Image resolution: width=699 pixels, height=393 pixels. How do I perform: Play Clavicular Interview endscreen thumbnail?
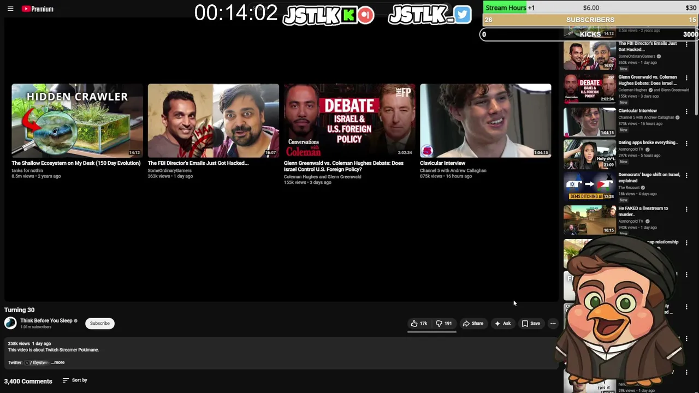click(x=485, y=121)
